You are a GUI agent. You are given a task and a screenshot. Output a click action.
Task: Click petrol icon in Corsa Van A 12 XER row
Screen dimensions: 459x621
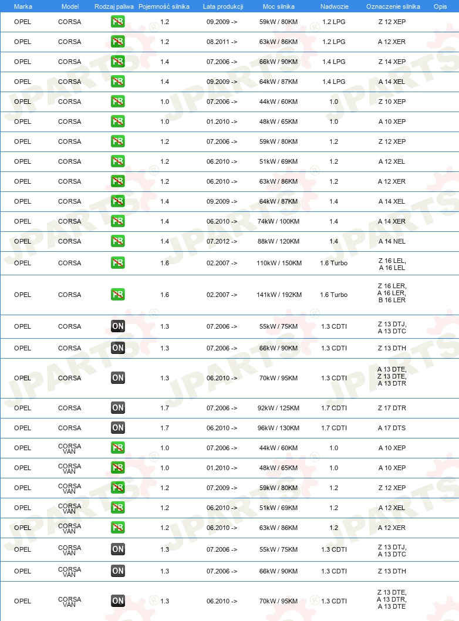[117, 528]
